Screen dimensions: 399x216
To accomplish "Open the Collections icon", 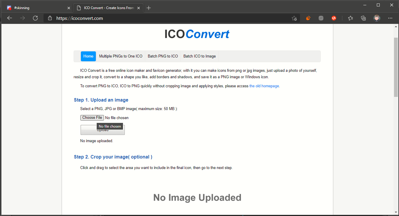I will 363,18.
